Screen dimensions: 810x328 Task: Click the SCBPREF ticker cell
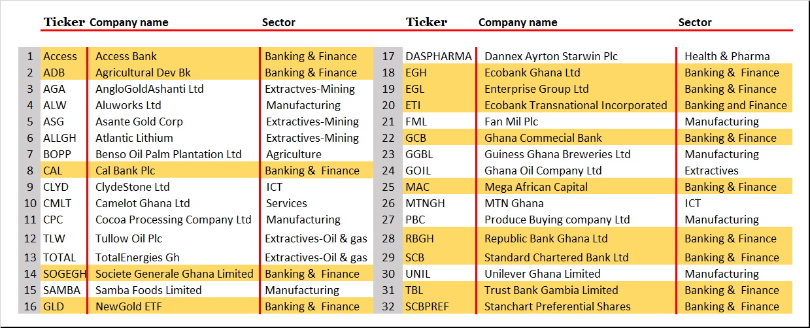pyautogui.click(x=428, y=306)
